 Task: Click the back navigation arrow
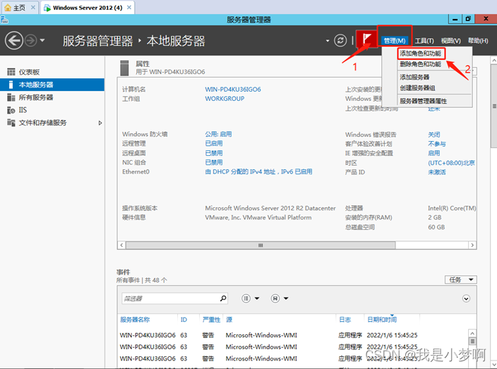pyautogui.click(x=14, y=40)
